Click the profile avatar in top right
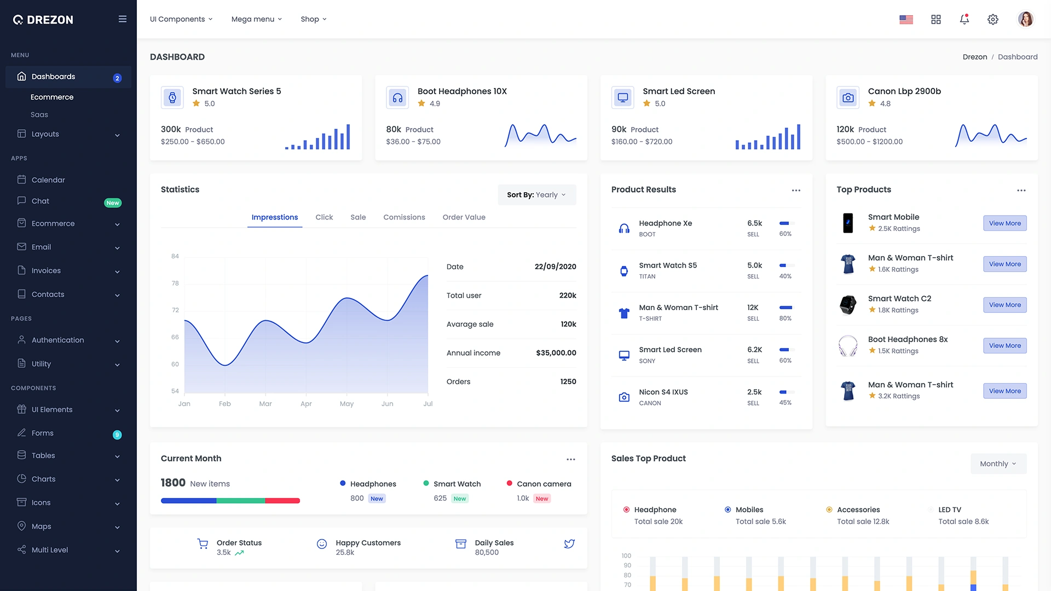Screen dimensions: 1051x591 (x=1026, y=19)
